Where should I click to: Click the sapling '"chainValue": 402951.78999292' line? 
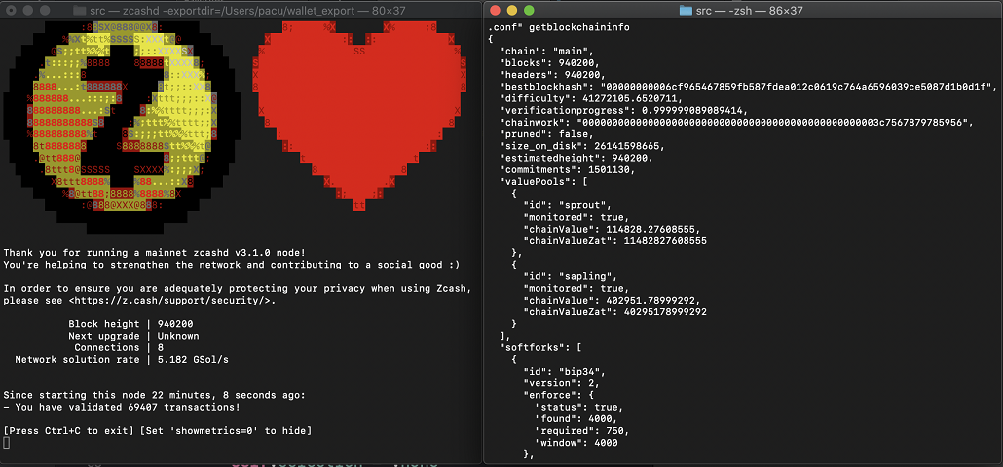tap(613, 300)
